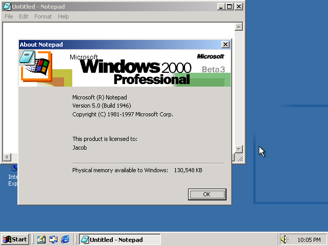The image size is (328, 246).
Task: Close the Untitled - Notepad window
Action: pos(239,7)
